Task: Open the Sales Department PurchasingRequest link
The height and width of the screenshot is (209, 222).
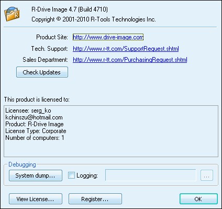Action: click(x=130, y=60)
